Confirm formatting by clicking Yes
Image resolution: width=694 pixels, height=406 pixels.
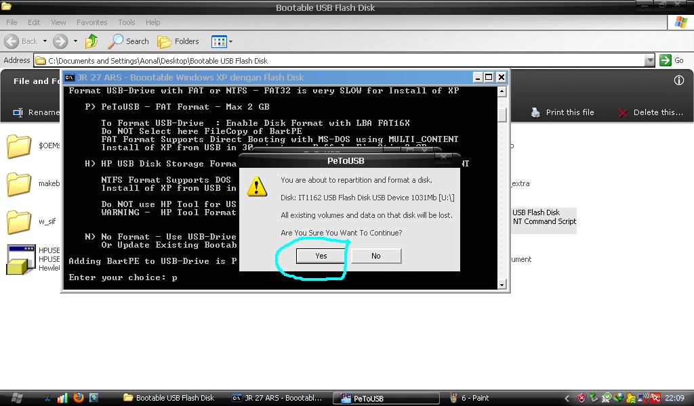pyautogui.click(x=321, y=256)
